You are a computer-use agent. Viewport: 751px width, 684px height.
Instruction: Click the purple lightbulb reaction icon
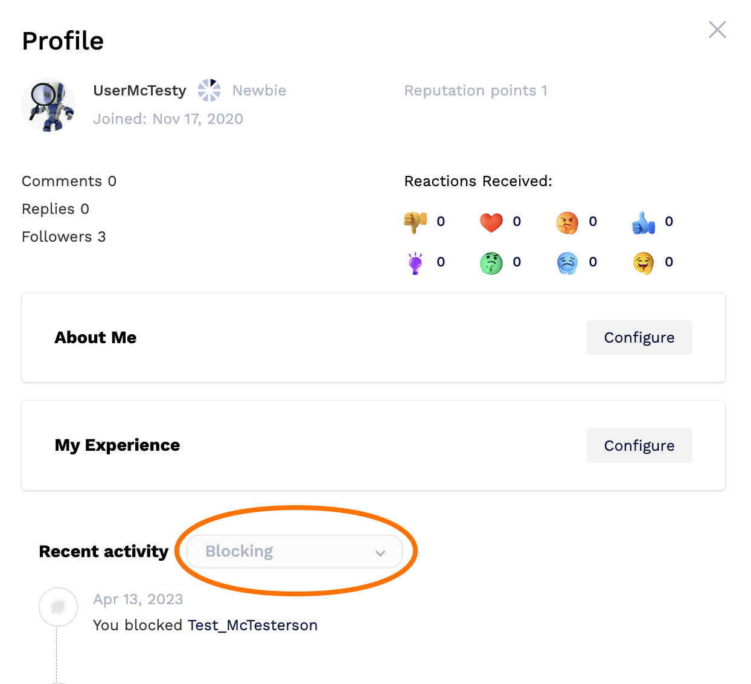pos(415,262)
